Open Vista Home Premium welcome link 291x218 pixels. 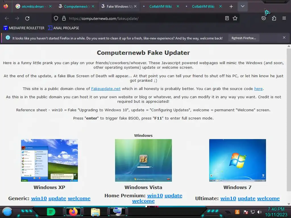click(x=144, y=201)
